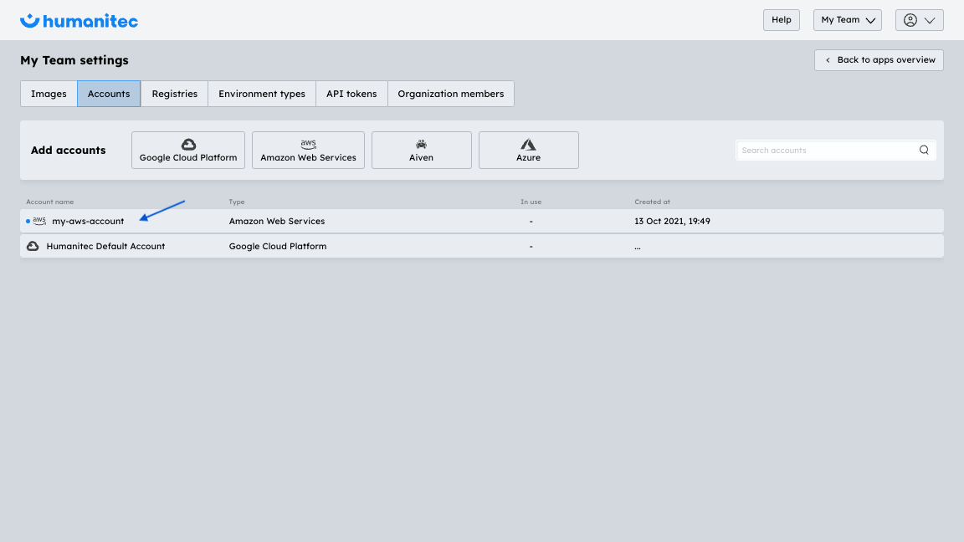Click the cloud icon beside Humanitec Default Account

coord(33,246)
